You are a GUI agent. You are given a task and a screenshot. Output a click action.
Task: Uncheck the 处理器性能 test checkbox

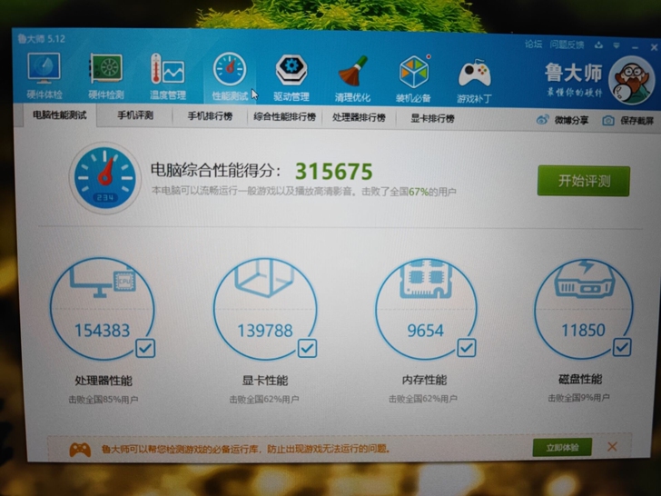click(145, 348)
